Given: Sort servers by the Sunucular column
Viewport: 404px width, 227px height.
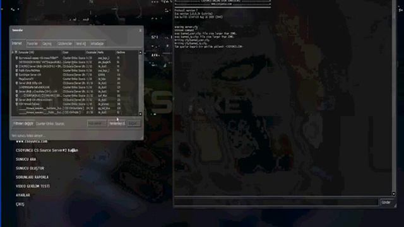Looking at the screenshot, I should click(40, 52).
